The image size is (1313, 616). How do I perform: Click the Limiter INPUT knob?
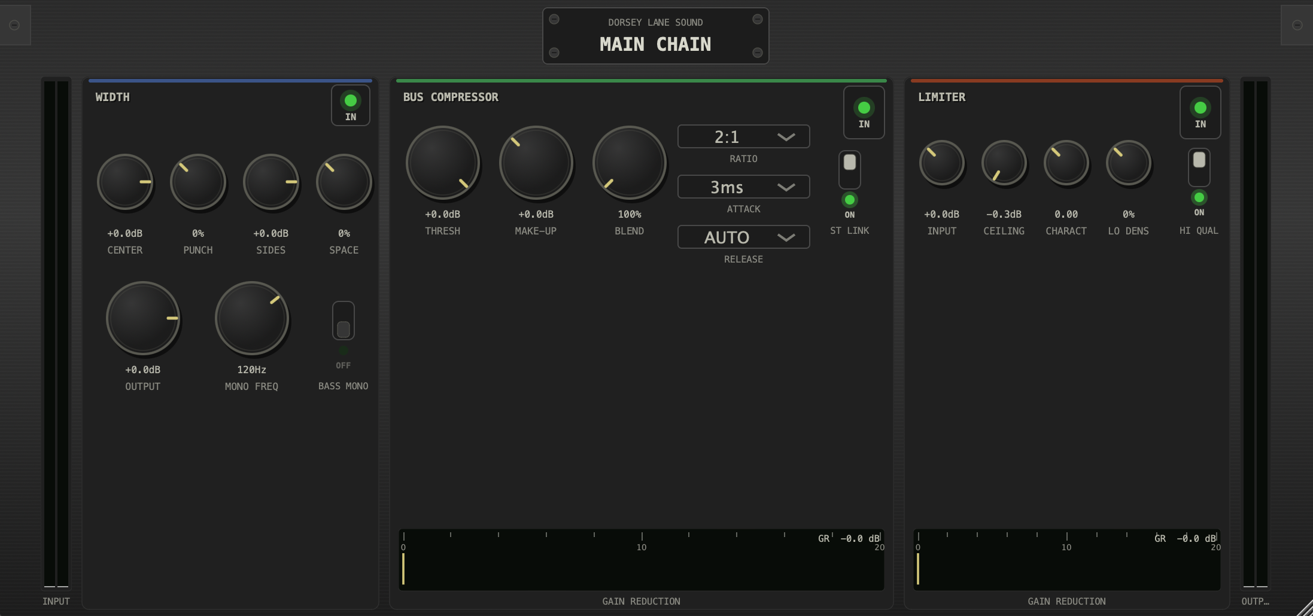pos(942,163)
